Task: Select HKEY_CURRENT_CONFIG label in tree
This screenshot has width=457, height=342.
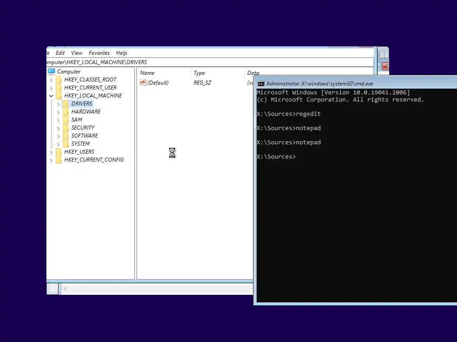Action: (94, 160)
